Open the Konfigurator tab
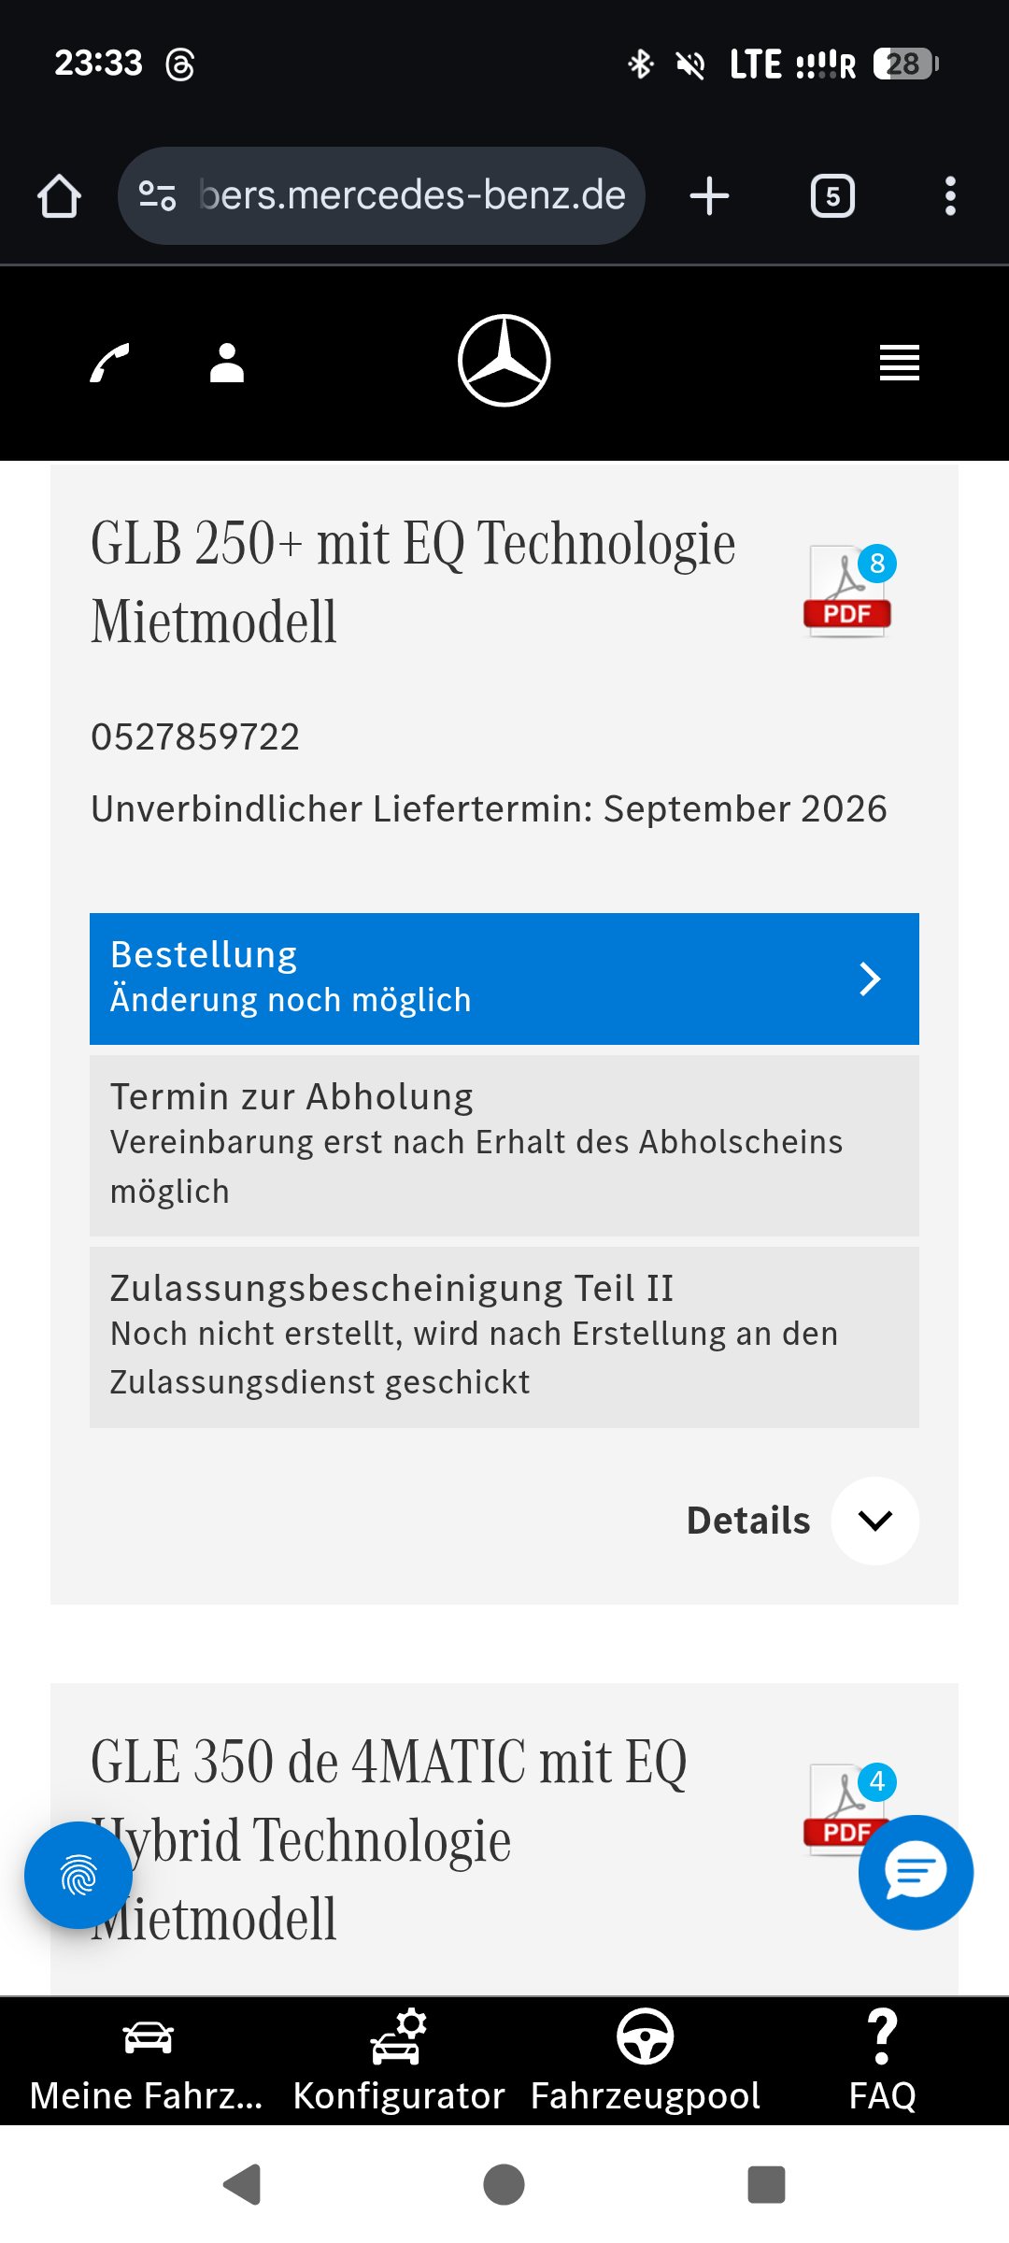 pyautogui.click(x=399, y=2062)
